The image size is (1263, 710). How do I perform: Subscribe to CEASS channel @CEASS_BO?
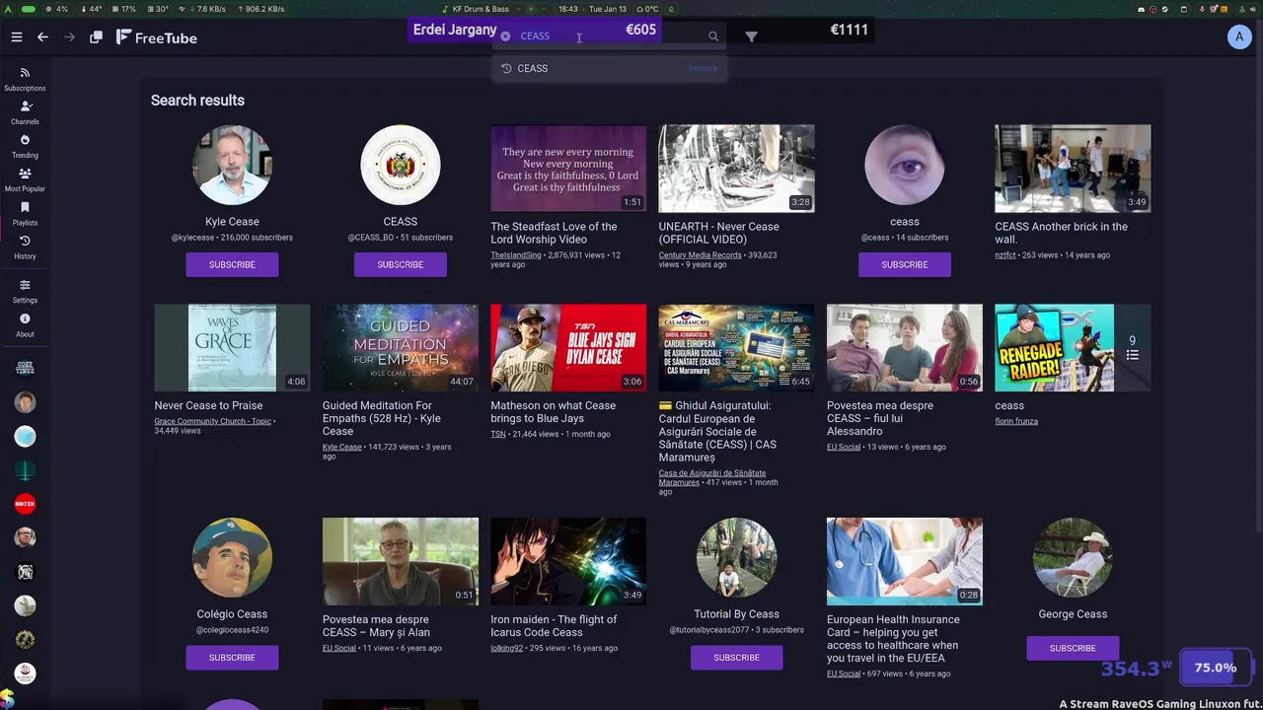400,264
